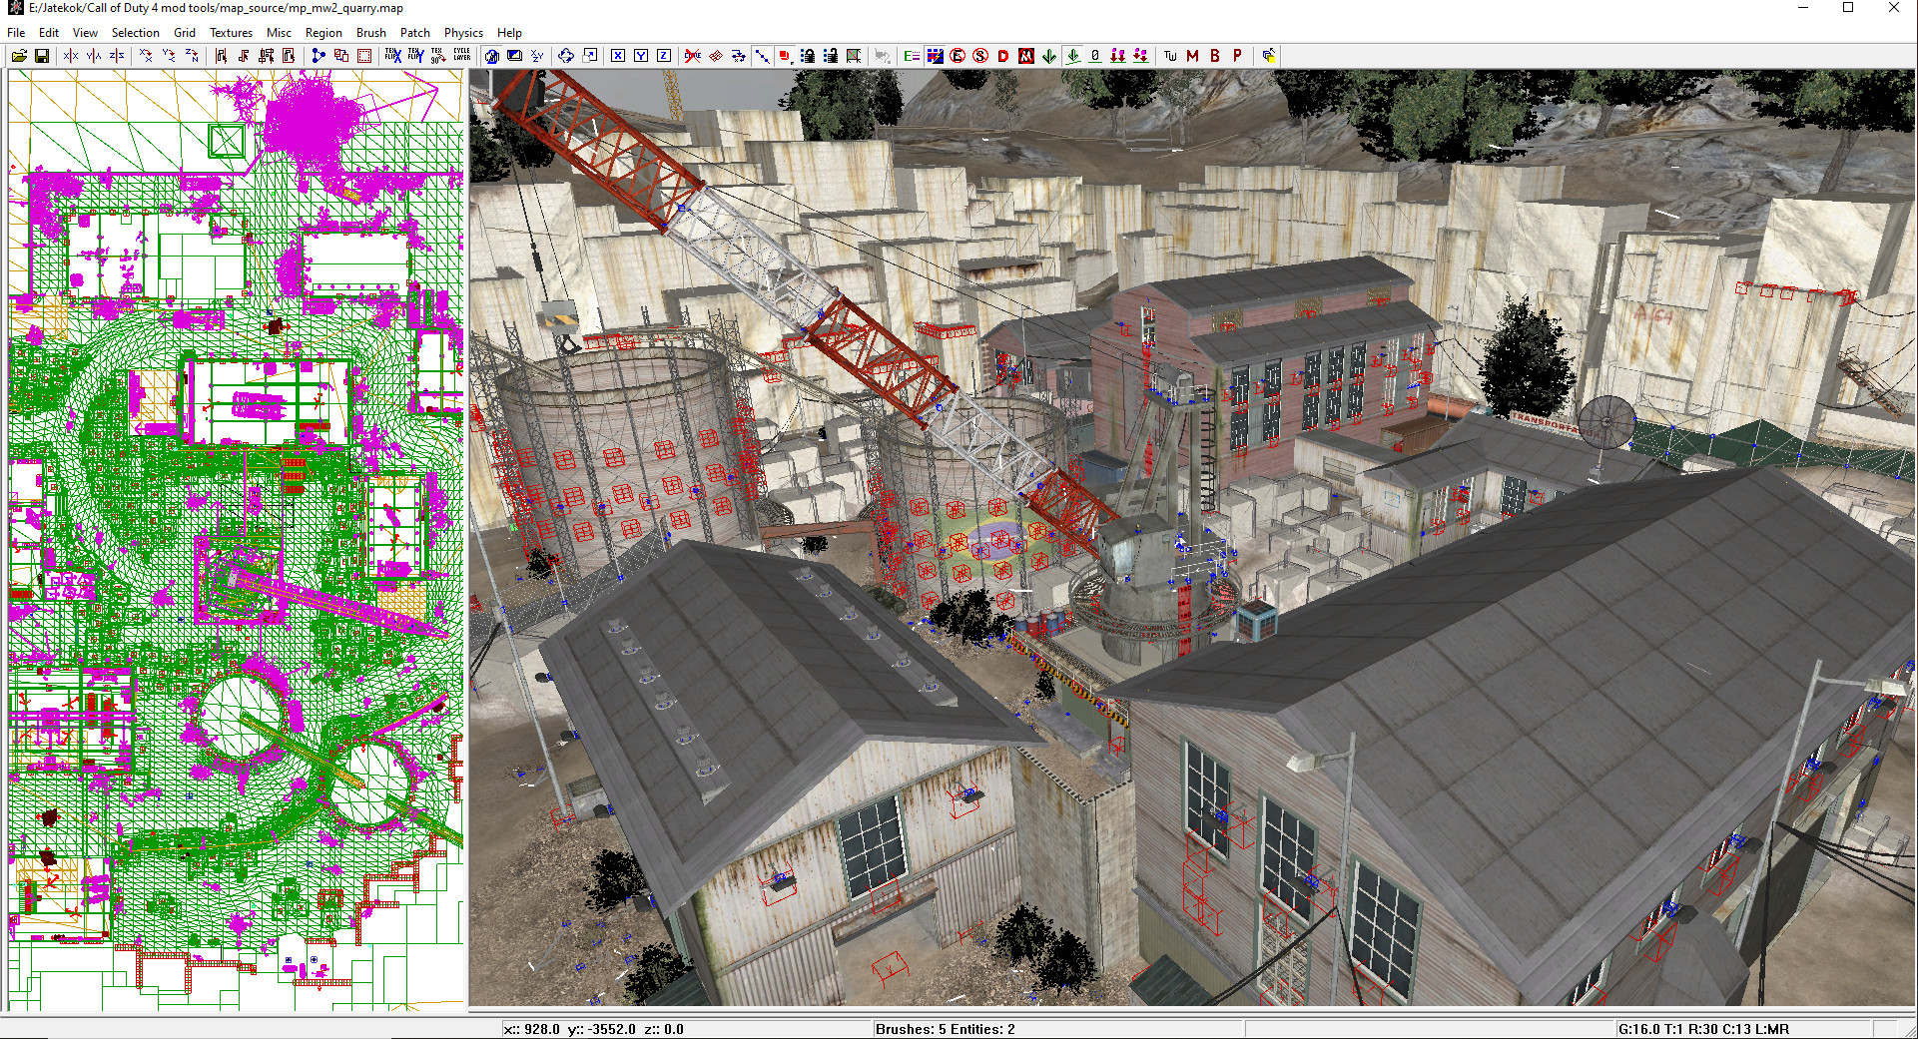Click the Tw toolbar icon
Screen dimensions: 1918x1039
click(1170, 56)
